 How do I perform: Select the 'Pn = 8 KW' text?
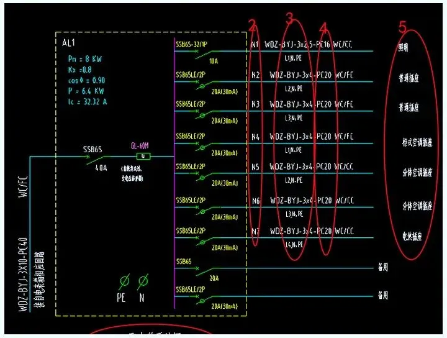(x=85, y=59)
